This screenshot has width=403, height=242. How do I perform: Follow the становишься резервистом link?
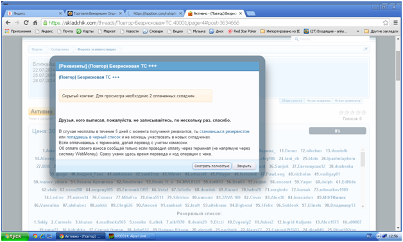pos(224,131)
